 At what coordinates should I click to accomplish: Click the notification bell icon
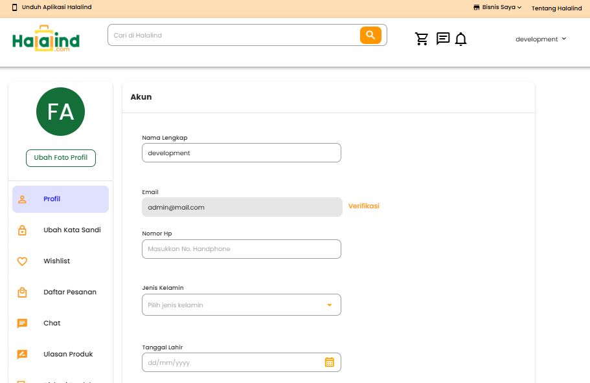tap(460, 39)
